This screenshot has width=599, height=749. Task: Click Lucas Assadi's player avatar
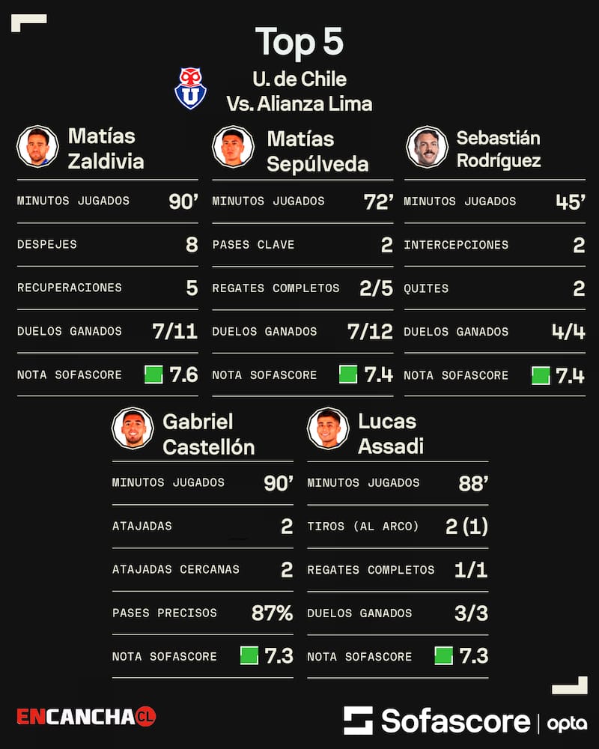[328, 428]
